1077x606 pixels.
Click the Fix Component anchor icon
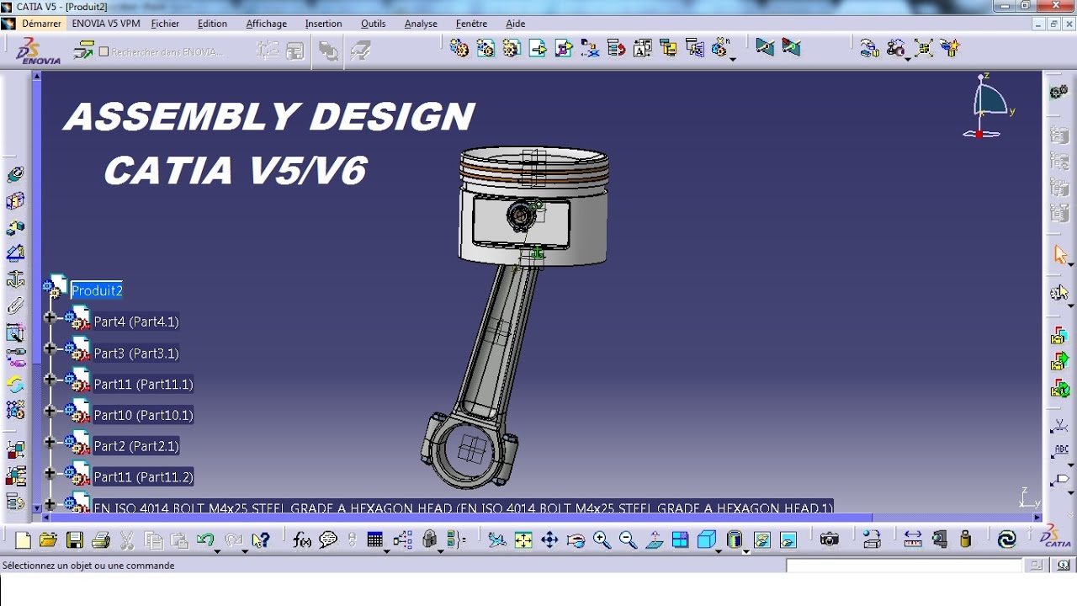(x=15, y=279)
